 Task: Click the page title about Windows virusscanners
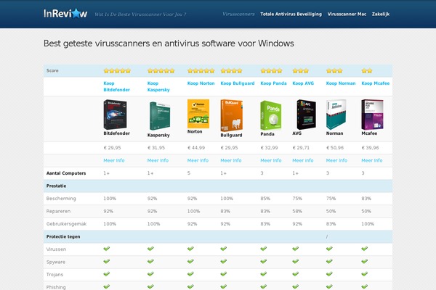click(169, 43)
